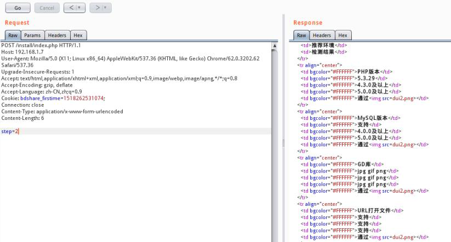451x242 pixels.
Task: Open the Request Hex tab
Action: [x=78, y=36]
